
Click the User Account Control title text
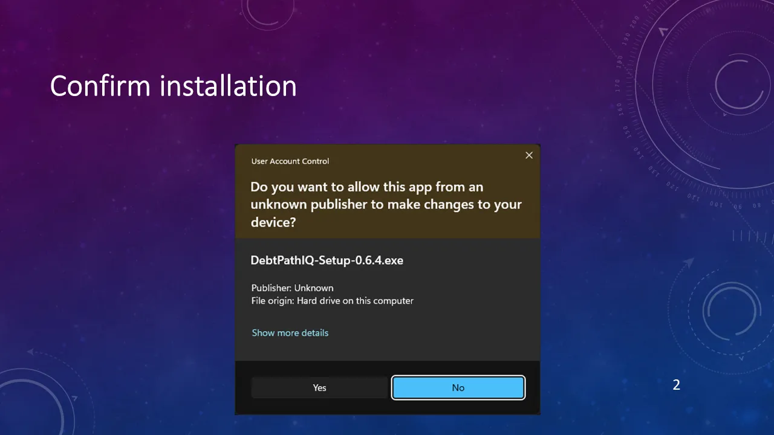[x=290, y=161]
